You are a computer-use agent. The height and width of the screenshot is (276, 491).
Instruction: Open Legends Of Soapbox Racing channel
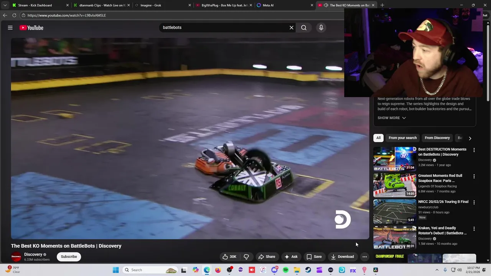[437, 186]
